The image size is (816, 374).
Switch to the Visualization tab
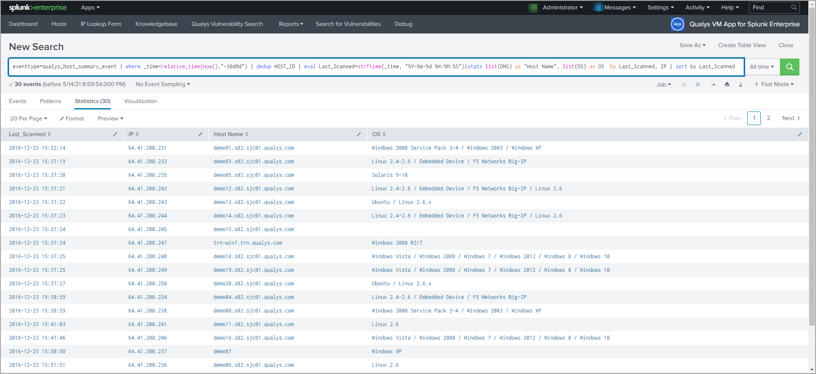pyautogui.click(x=141, y=101)
